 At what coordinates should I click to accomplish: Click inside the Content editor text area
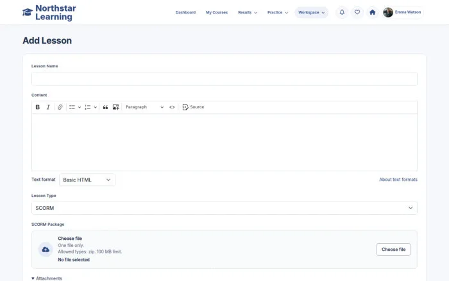224,142
